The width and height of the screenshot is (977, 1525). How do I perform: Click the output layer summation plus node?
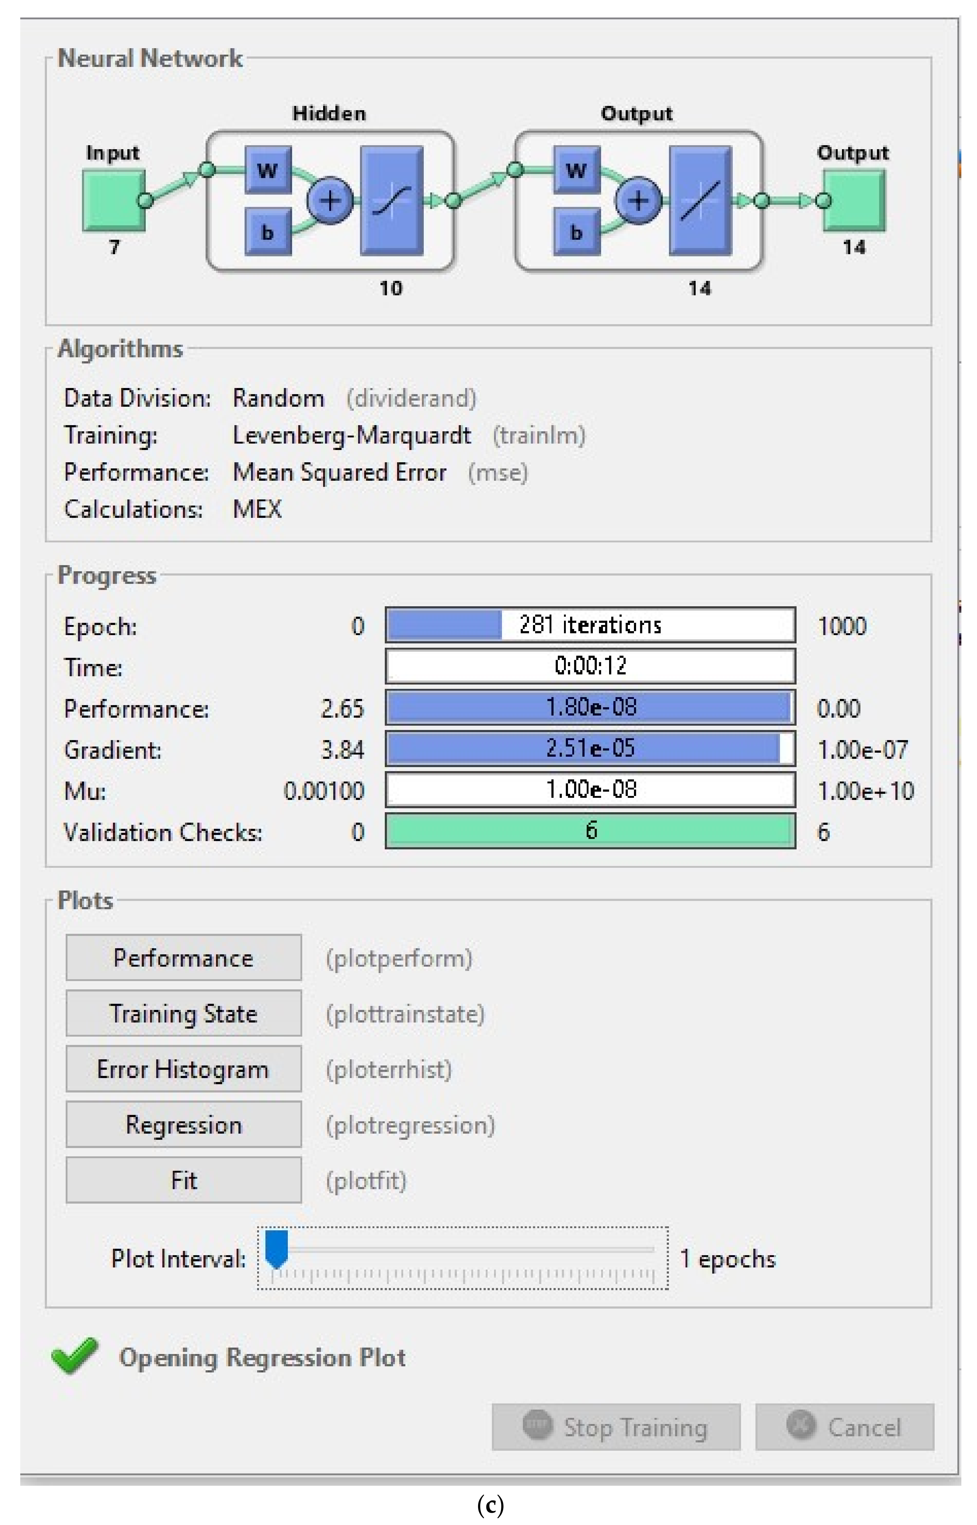point(638,200)
